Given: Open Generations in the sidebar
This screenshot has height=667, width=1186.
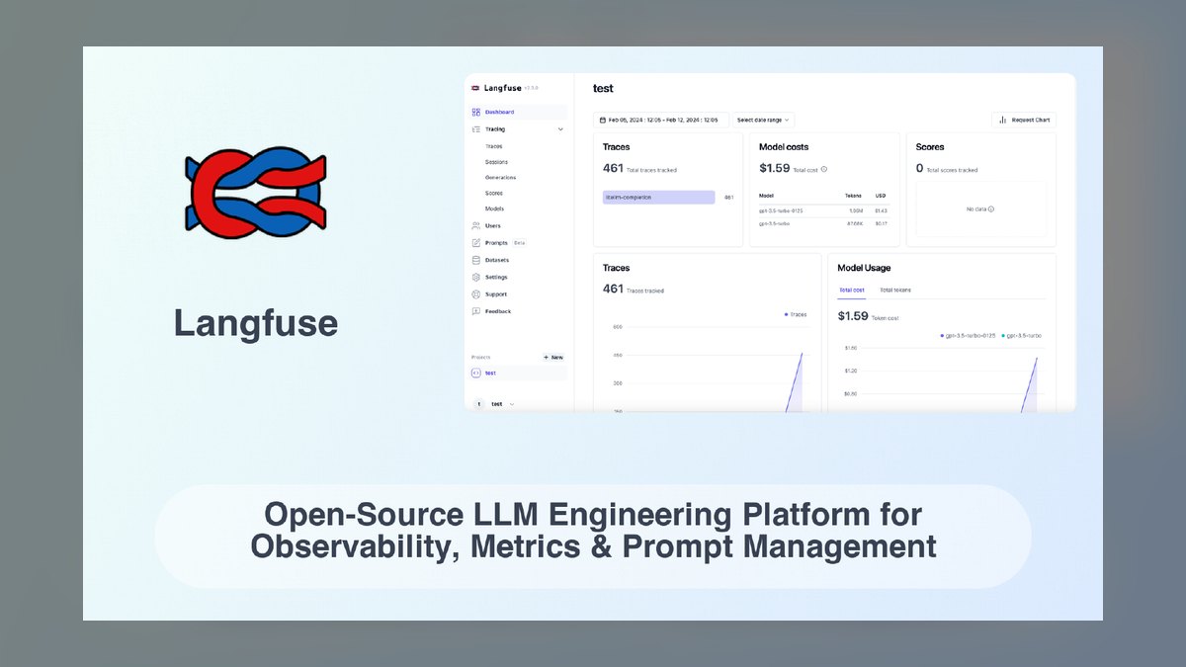Looking at the screenshot, I should (500, 178).
